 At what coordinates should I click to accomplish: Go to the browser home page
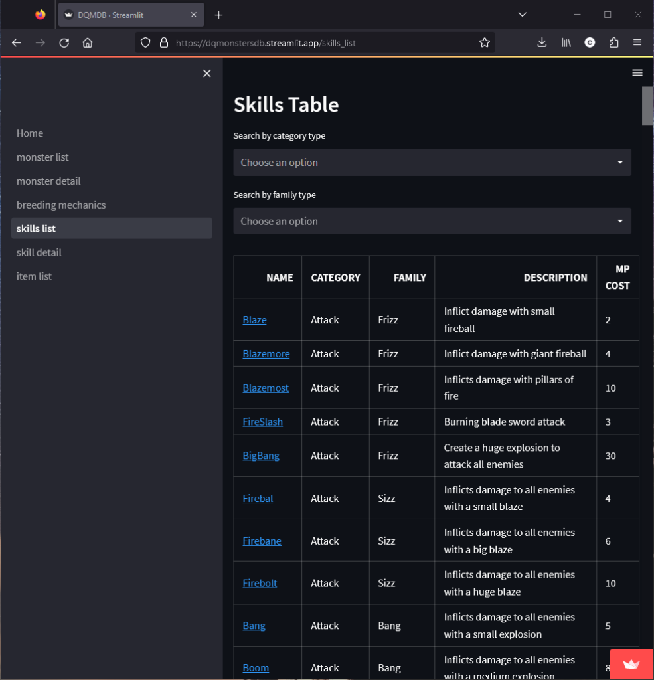coord(88,42)
